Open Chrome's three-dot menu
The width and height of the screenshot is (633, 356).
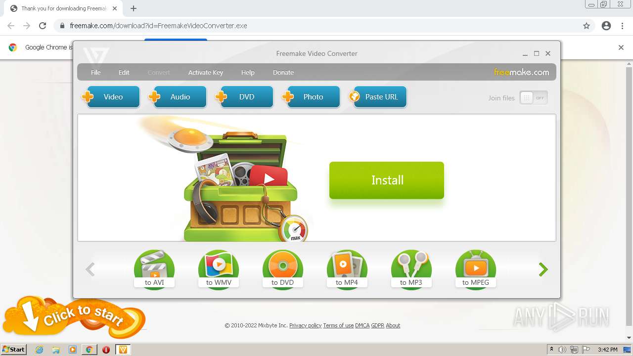(x=622, y=26)
